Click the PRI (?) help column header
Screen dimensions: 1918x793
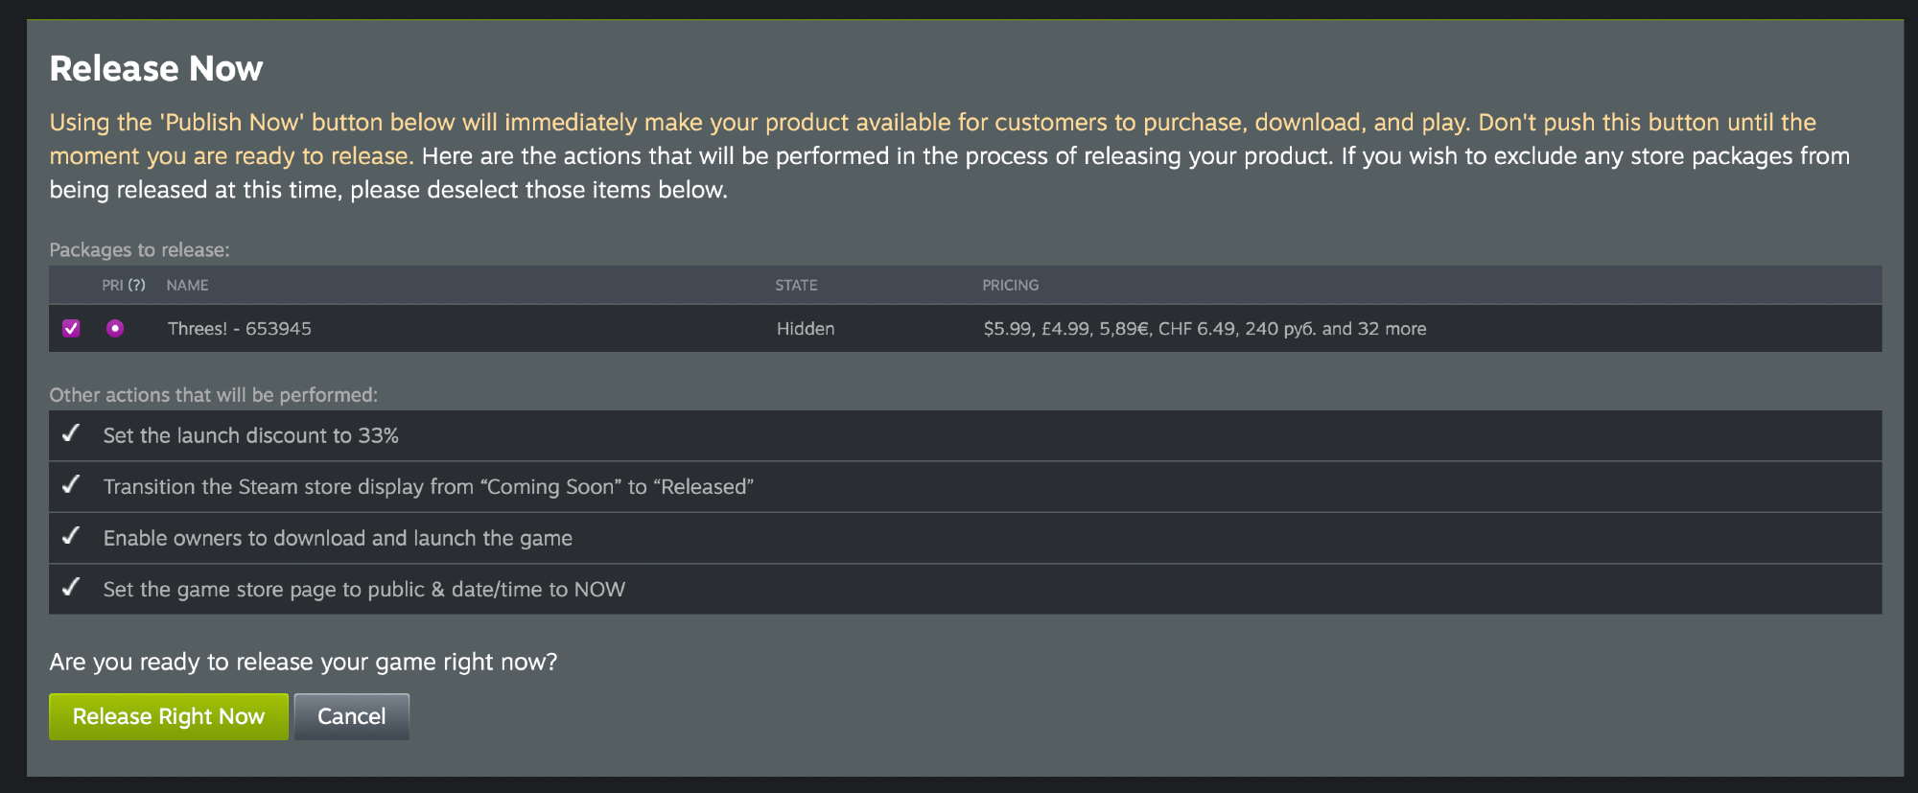click(124, 286)
